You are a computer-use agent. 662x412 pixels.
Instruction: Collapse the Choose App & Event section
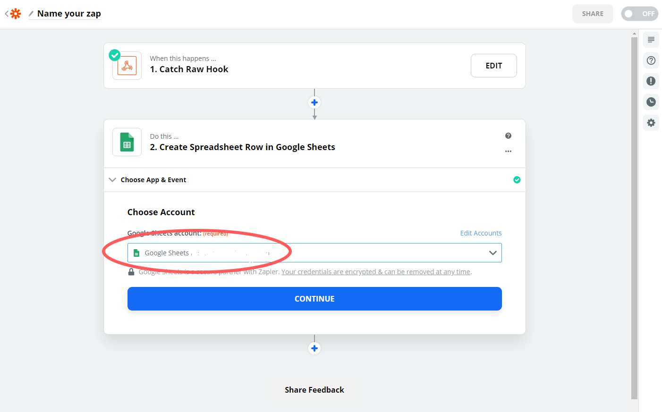pos(112,180)
